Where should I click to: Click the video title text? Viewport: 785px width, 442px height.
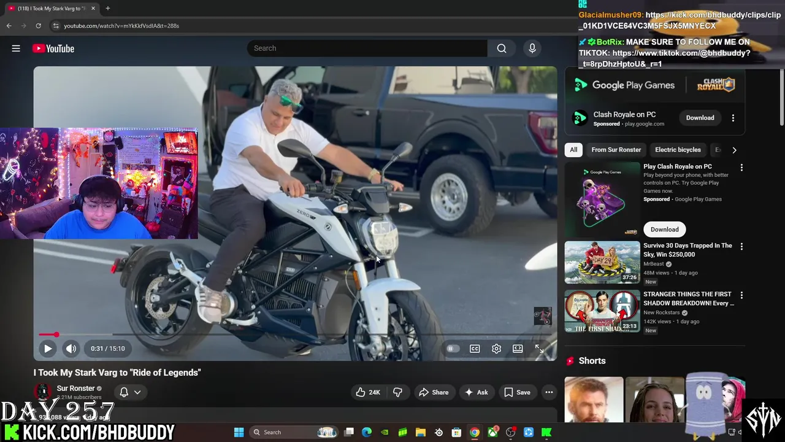pos(117,373)
